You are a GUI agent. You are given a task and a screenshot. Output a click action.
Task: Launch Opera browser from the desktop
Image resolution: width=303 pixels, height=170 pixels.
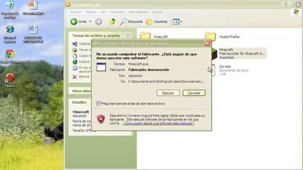click(x=9, y=80)
